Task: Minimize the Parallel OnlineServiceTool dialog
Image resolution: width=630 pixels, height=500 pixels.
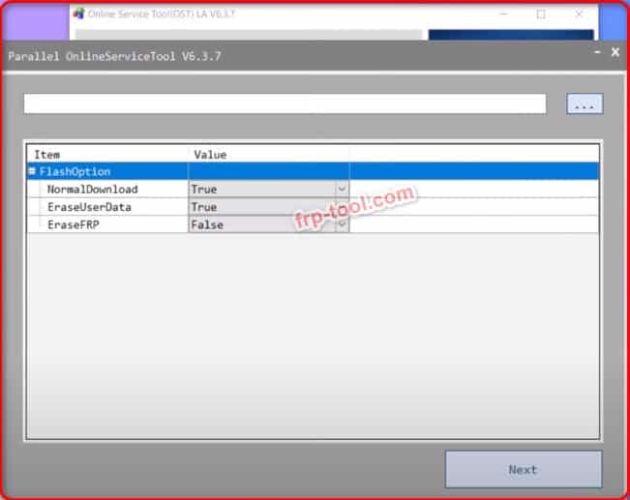Action: pyautogui.click(x=597, y=52)
